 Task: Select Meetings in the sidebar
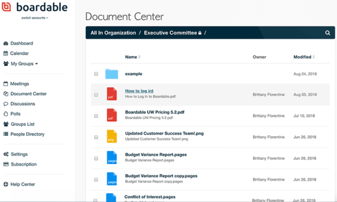click(19, 83)
